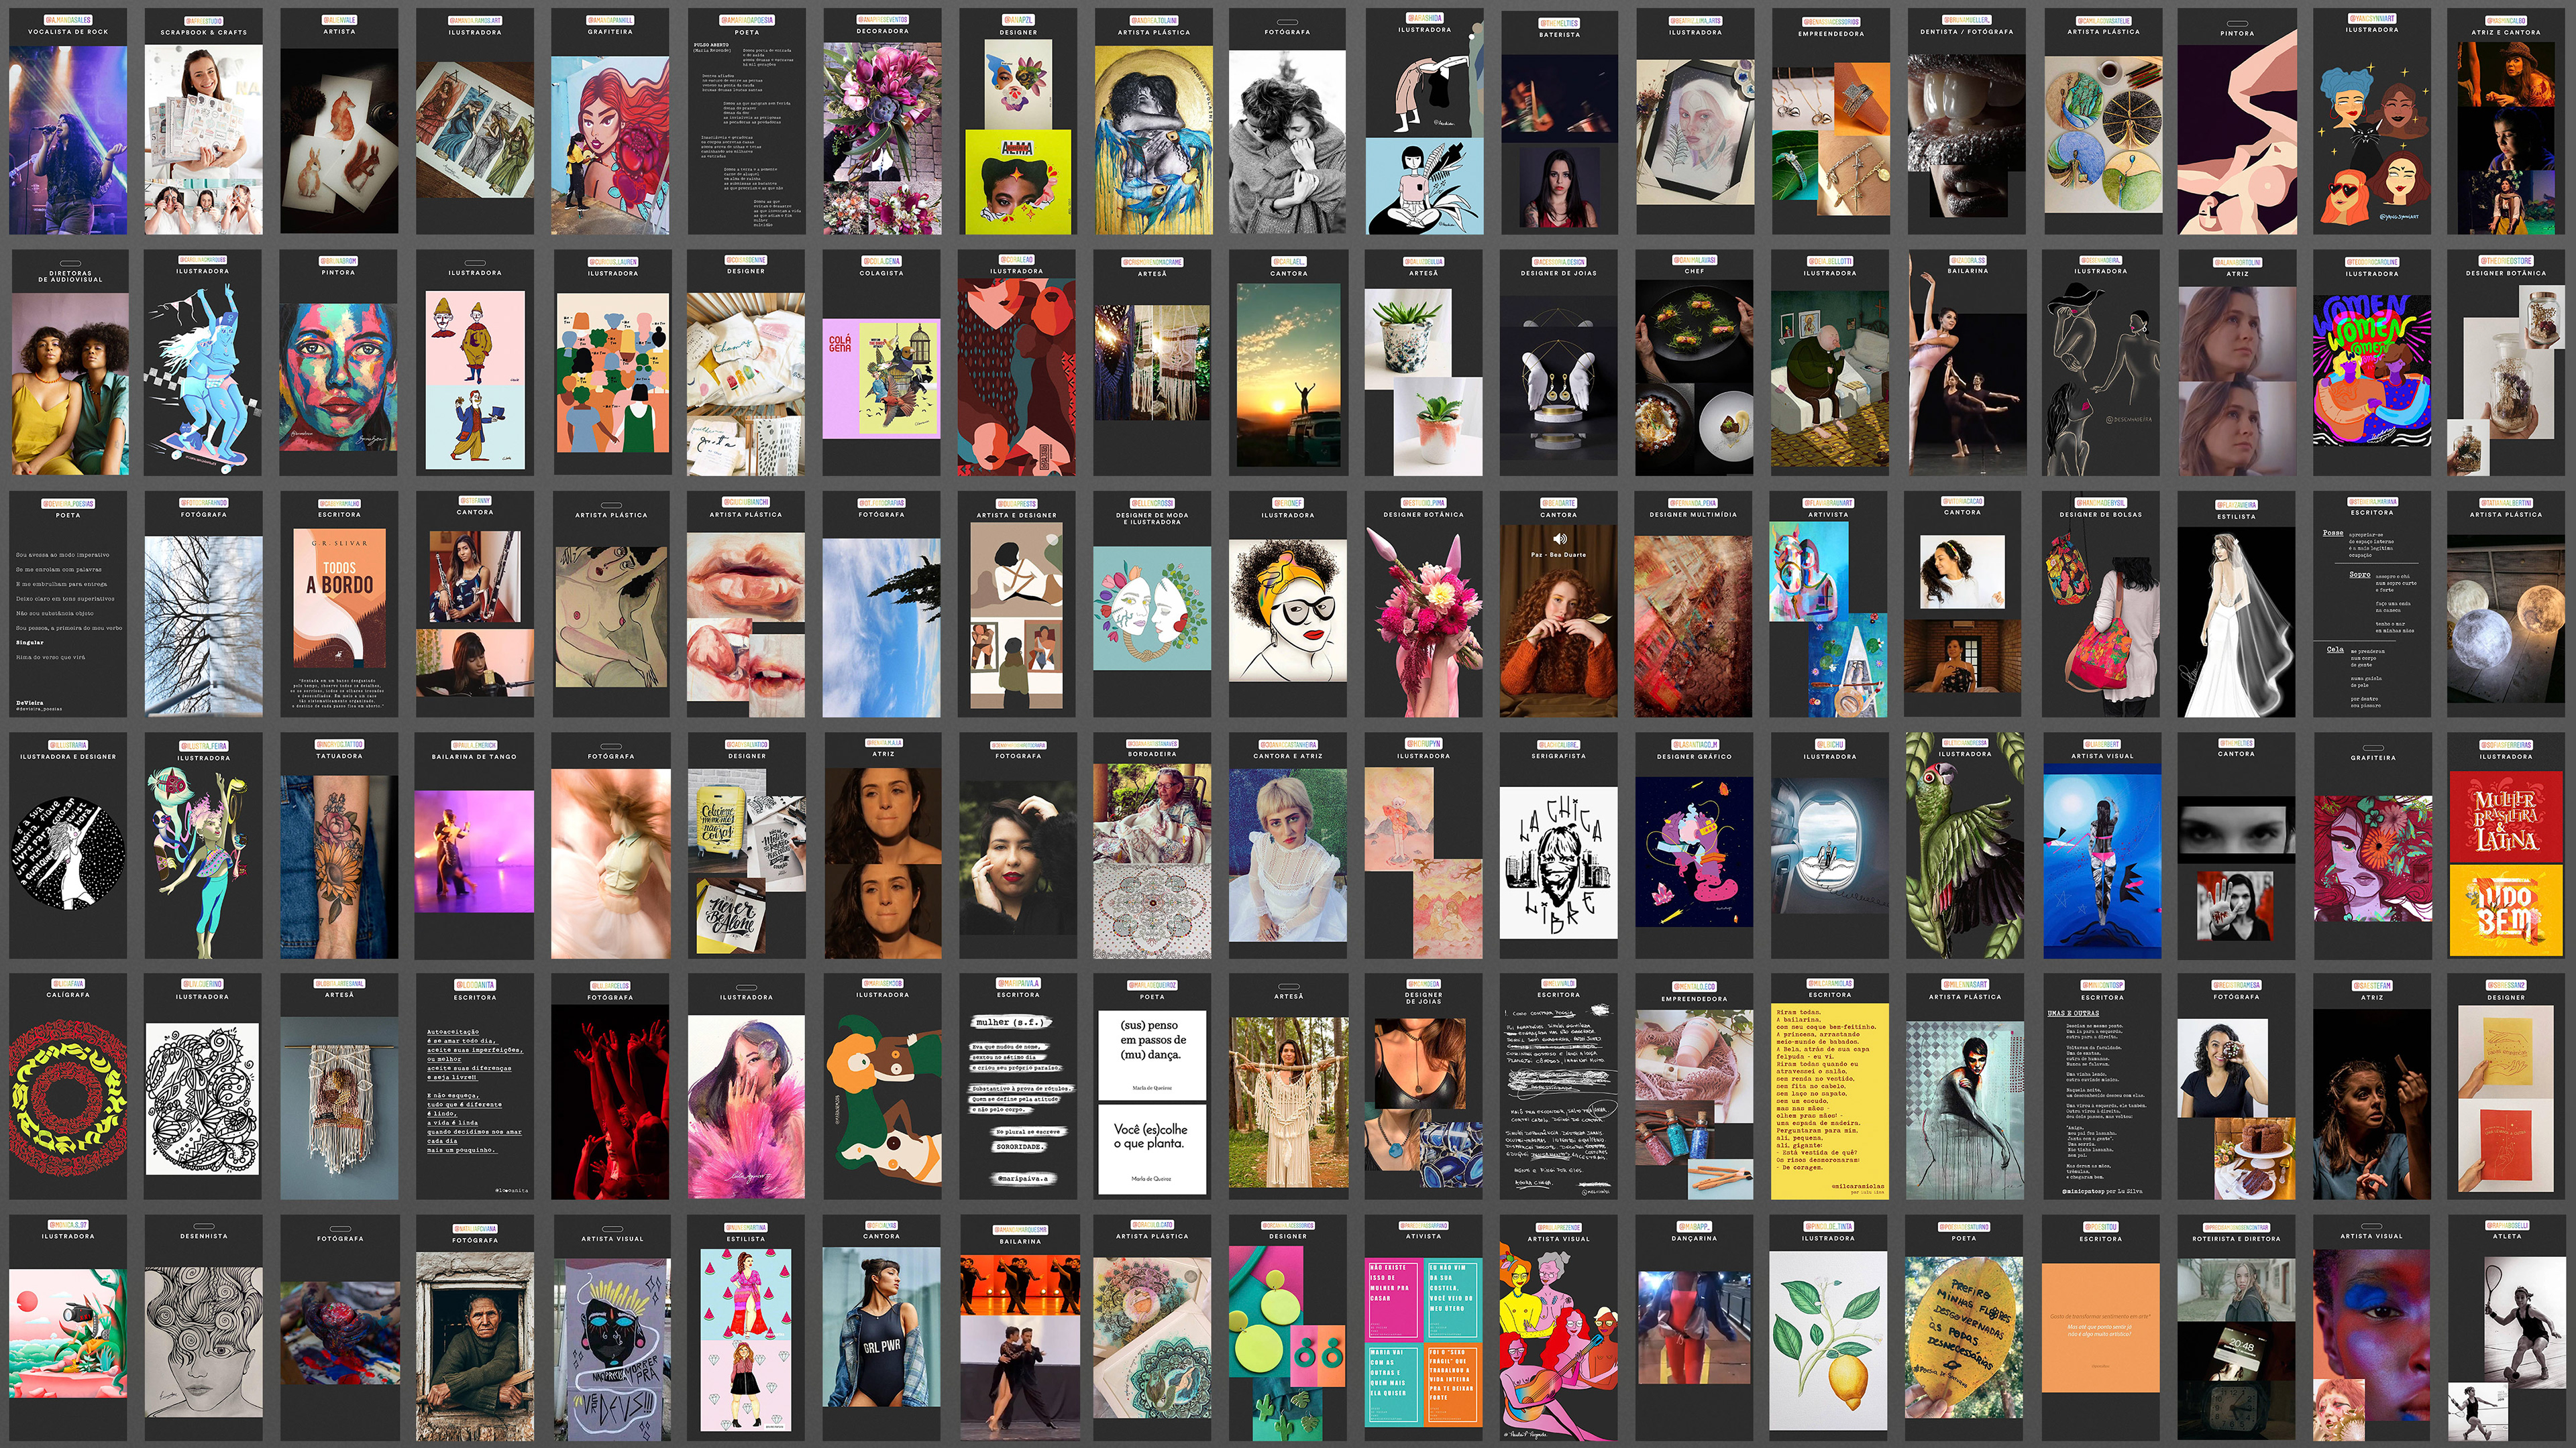Open the La Chica Libre print image

[1558, 862]
